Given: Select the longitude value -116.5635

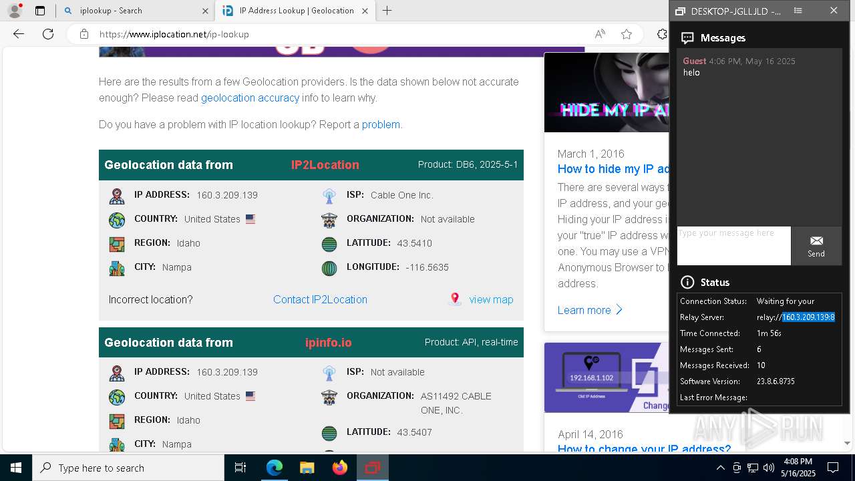Looking at the screenshot, I should pyautogui.click(x=427, y=267).
